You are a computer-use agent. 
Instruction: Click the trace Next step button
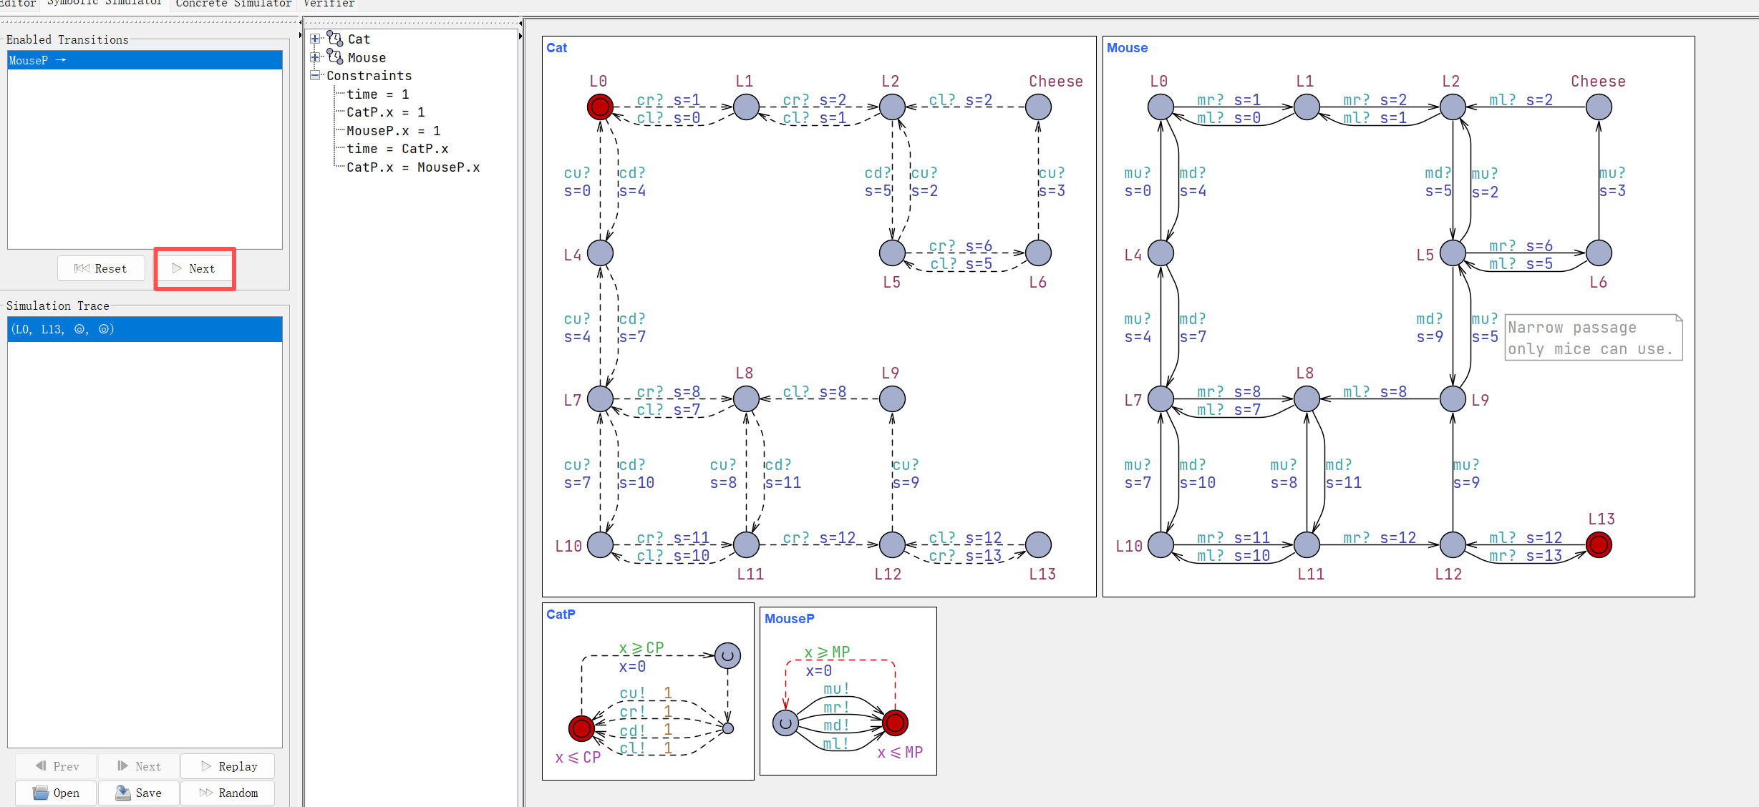(x=139, y=766)
